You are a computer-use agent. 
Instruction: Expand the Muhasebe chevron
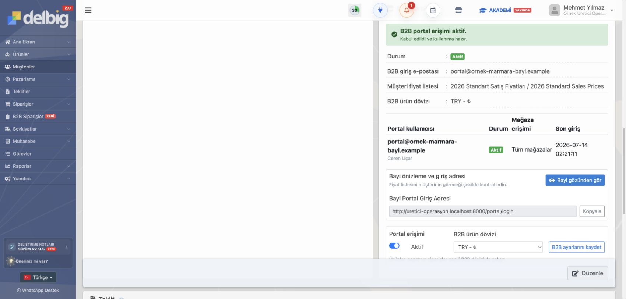point(68,141)
